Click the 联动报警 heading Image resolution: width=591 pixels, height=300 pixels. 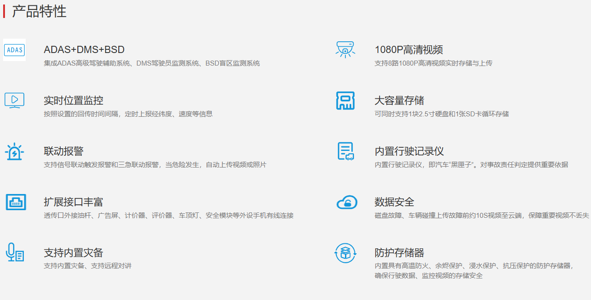tap(64, 151)
